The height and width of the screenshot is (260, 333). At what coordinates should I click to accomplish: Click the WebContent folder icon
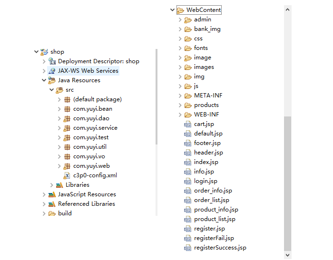[180, 10]
